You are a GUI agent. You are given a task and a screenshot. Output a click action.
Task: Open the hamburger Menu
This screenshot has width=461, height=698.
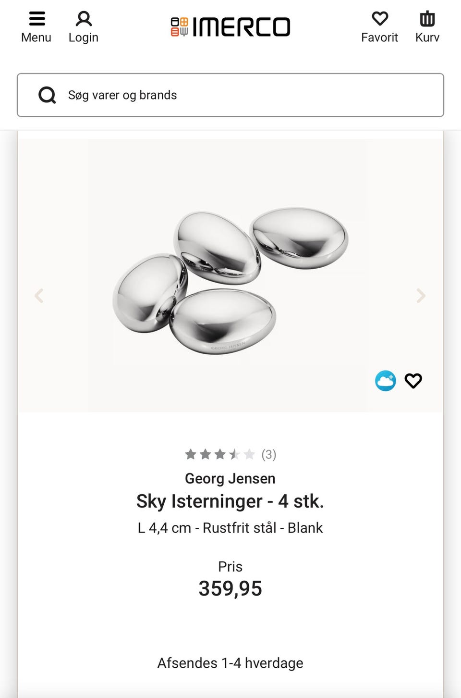coord(36,26)
